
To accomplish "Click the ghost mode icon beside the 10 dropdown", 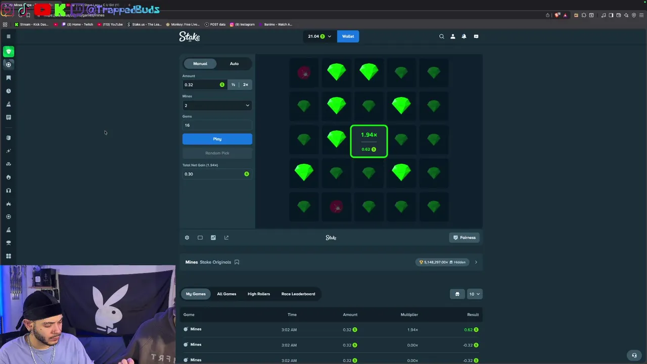I will (x=457, y=294).
